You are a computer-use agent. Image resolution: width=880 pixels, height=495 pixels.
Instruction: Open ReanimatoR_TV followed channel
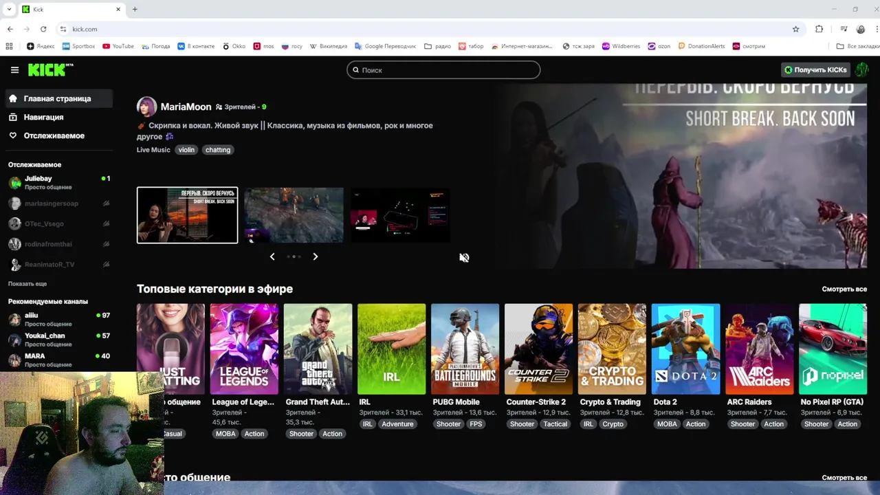[x=59, y=265]
